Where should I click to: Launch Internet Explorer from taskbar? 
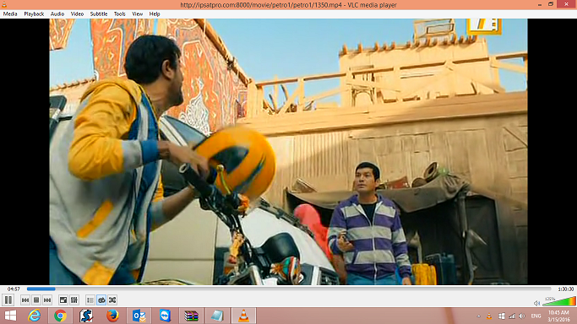coord(35,316)
